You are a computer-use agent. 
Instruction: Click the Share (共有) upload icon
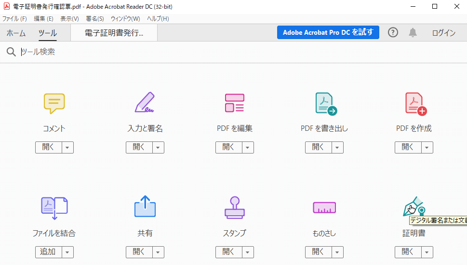click(x=145, y=207)
